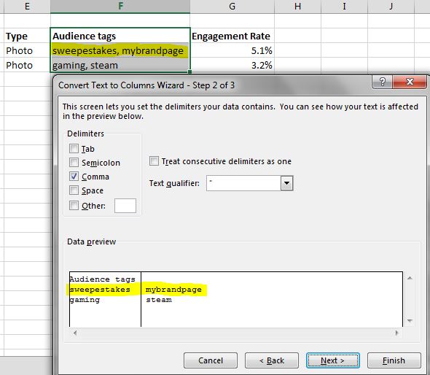Screen dimensions: 430x375
Task: Click the Cancel button
Action: [211, 360]
